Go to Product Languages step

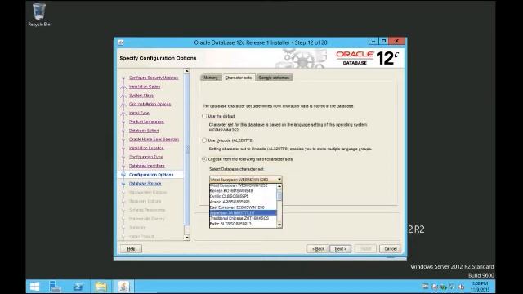[146, 122]
